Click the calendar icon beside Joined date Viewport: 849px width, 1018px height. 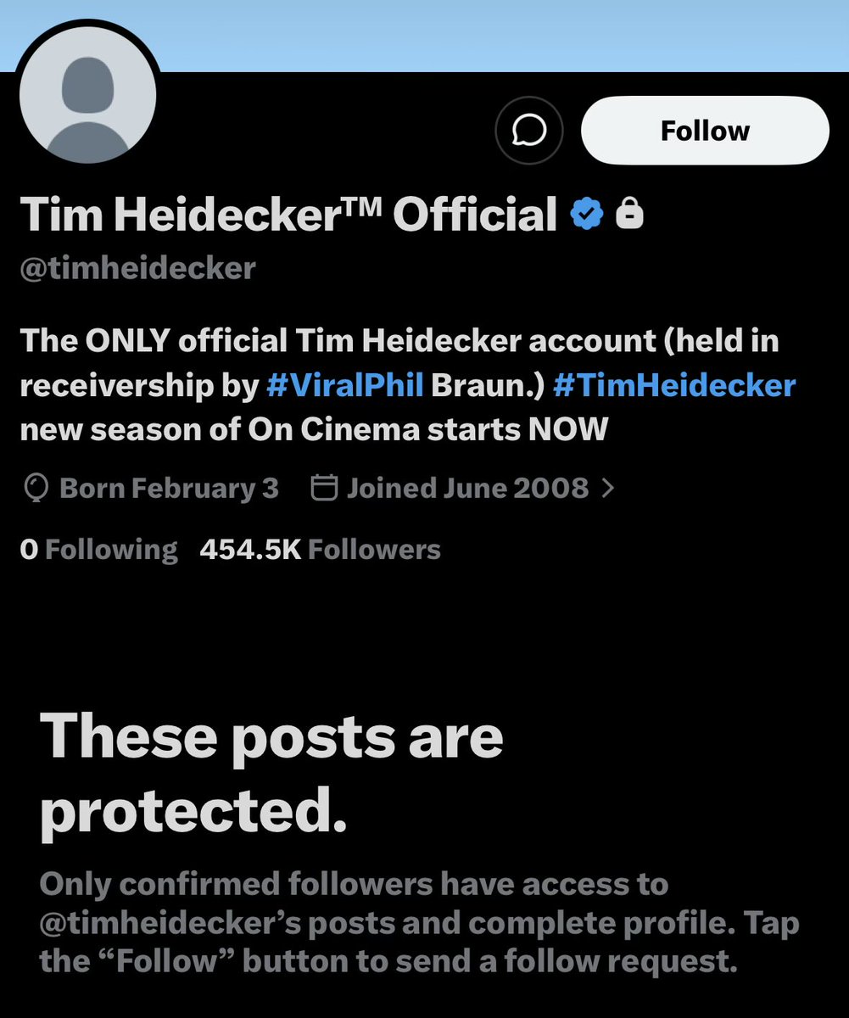coord(325,489)
